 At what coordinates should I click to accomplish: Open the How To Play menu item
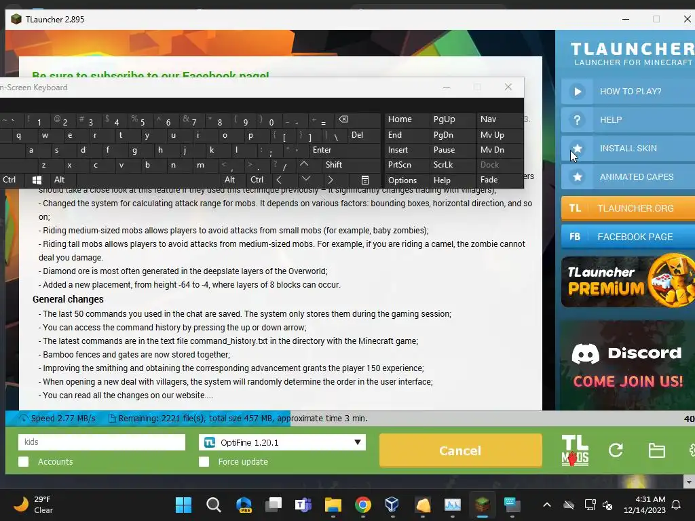tap(628, 92)
